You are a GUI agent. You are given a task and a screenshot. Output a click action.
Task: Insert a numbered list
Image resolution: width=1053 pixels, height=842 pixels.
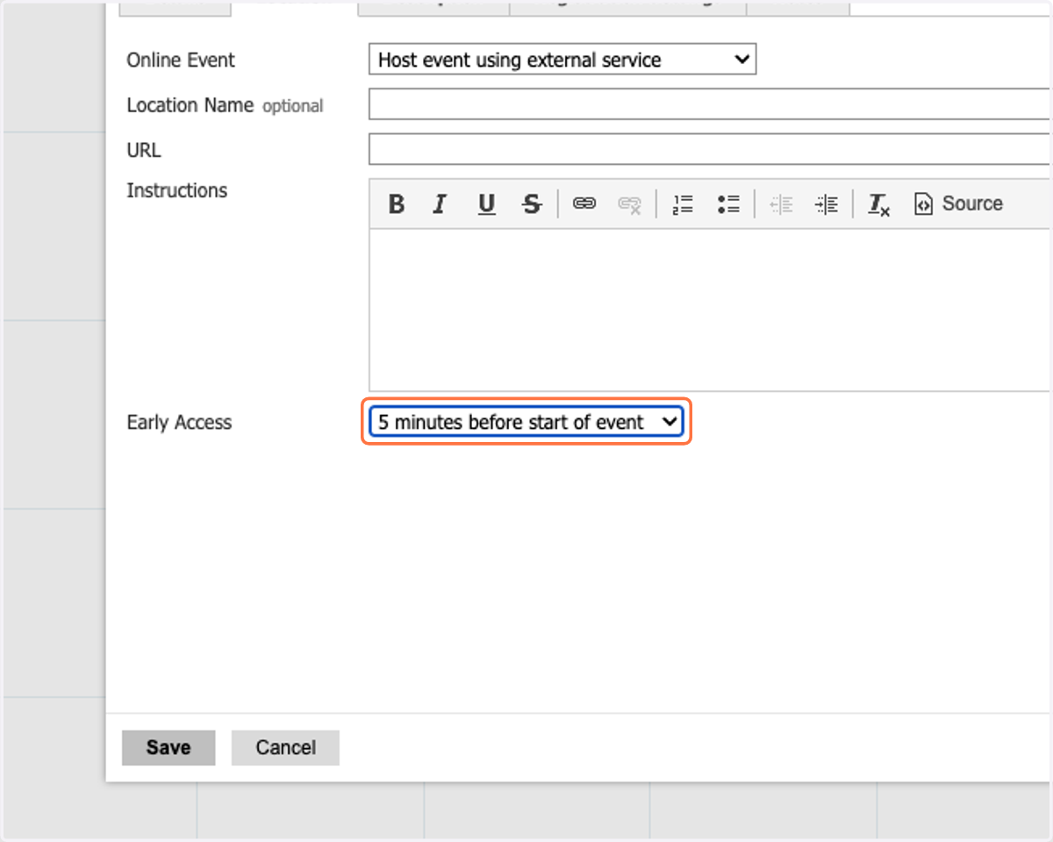pos(683,204)
